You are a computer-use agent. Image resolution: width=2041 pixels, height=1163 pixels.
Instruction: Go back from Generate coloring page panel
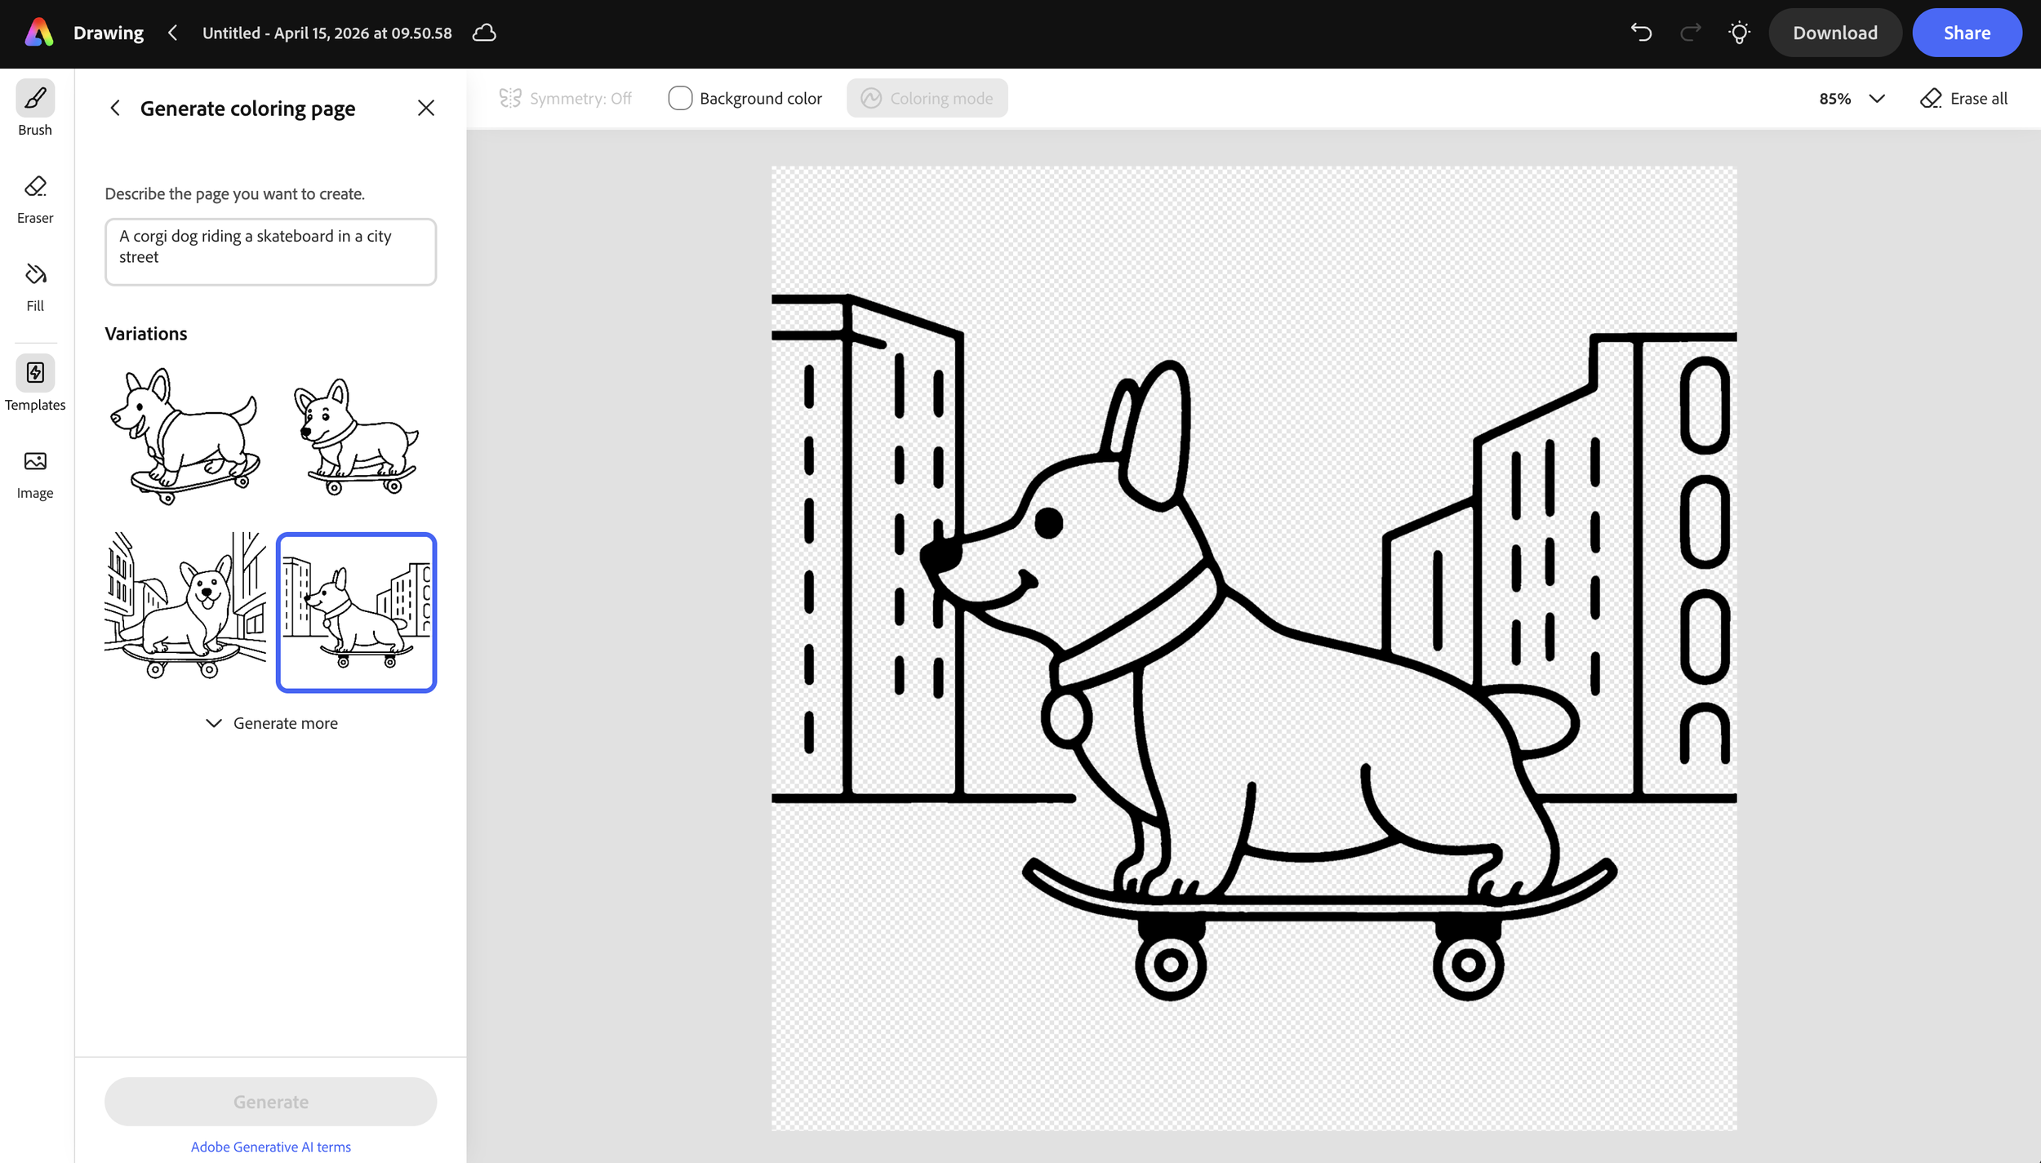(x=115, y=109)
